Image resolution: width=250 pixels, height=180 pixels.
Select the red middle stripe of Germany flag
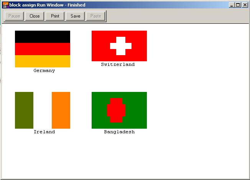tap(43, 49)
